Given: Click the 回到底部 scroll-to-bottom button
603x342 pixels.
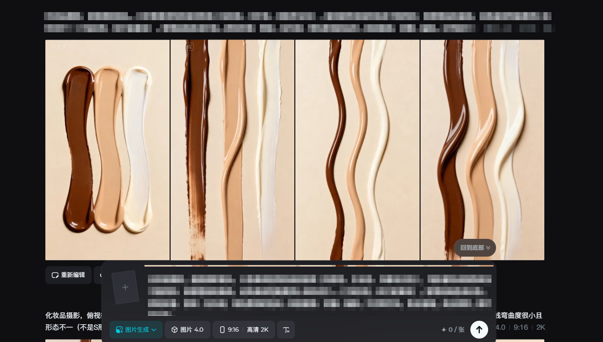Looking at the screenshot, I should click(x=474, y=248).
